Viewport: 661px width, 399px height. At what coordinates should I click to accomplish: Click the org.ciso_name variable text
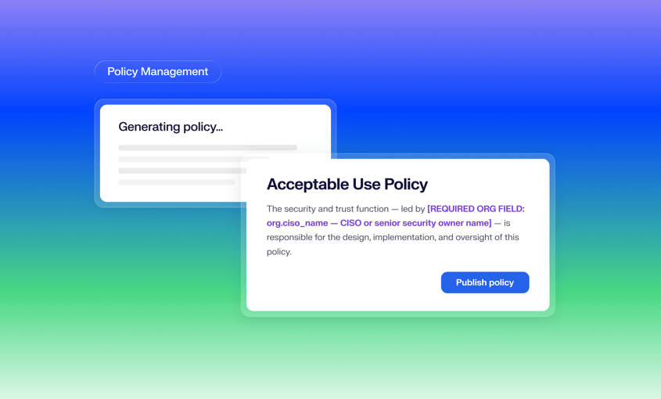click(x=297, y=223)
